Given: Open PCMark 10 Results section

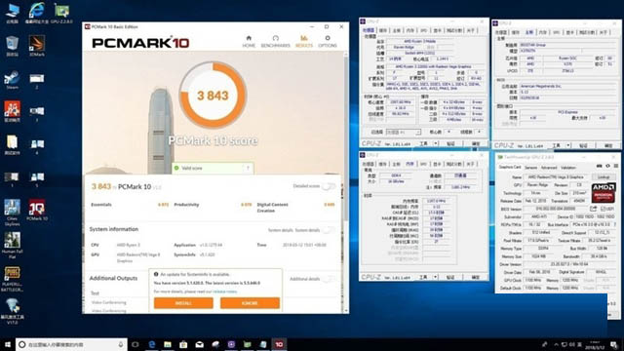Looking at the screenshot, I should [304, 41].
